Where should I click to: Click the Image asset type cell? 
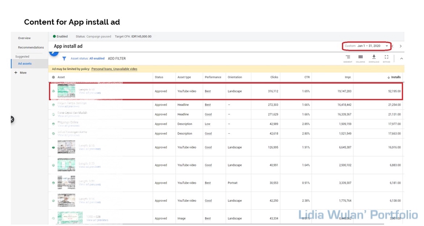click(182, 218)
